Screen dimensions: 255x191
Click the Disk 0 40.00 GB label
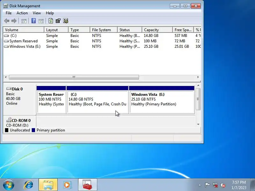coord(13,99)
